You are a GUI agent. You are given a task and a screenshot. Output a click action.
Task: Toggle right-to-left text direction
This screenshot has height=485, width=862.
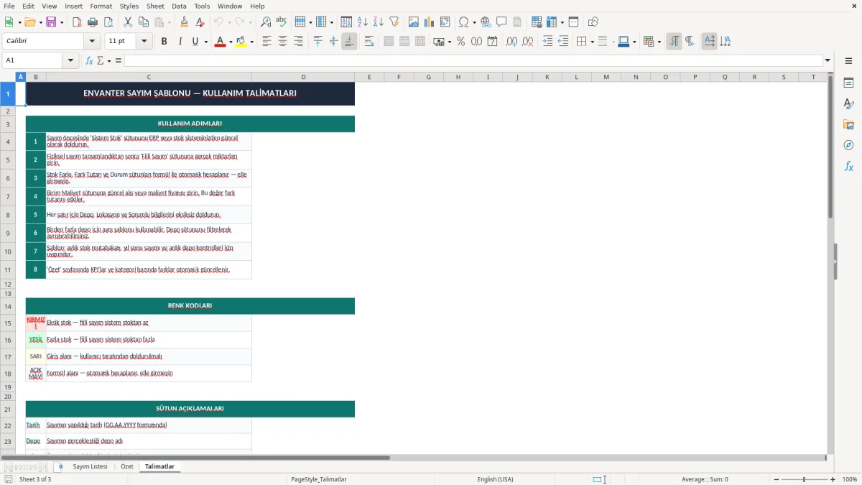690,42
